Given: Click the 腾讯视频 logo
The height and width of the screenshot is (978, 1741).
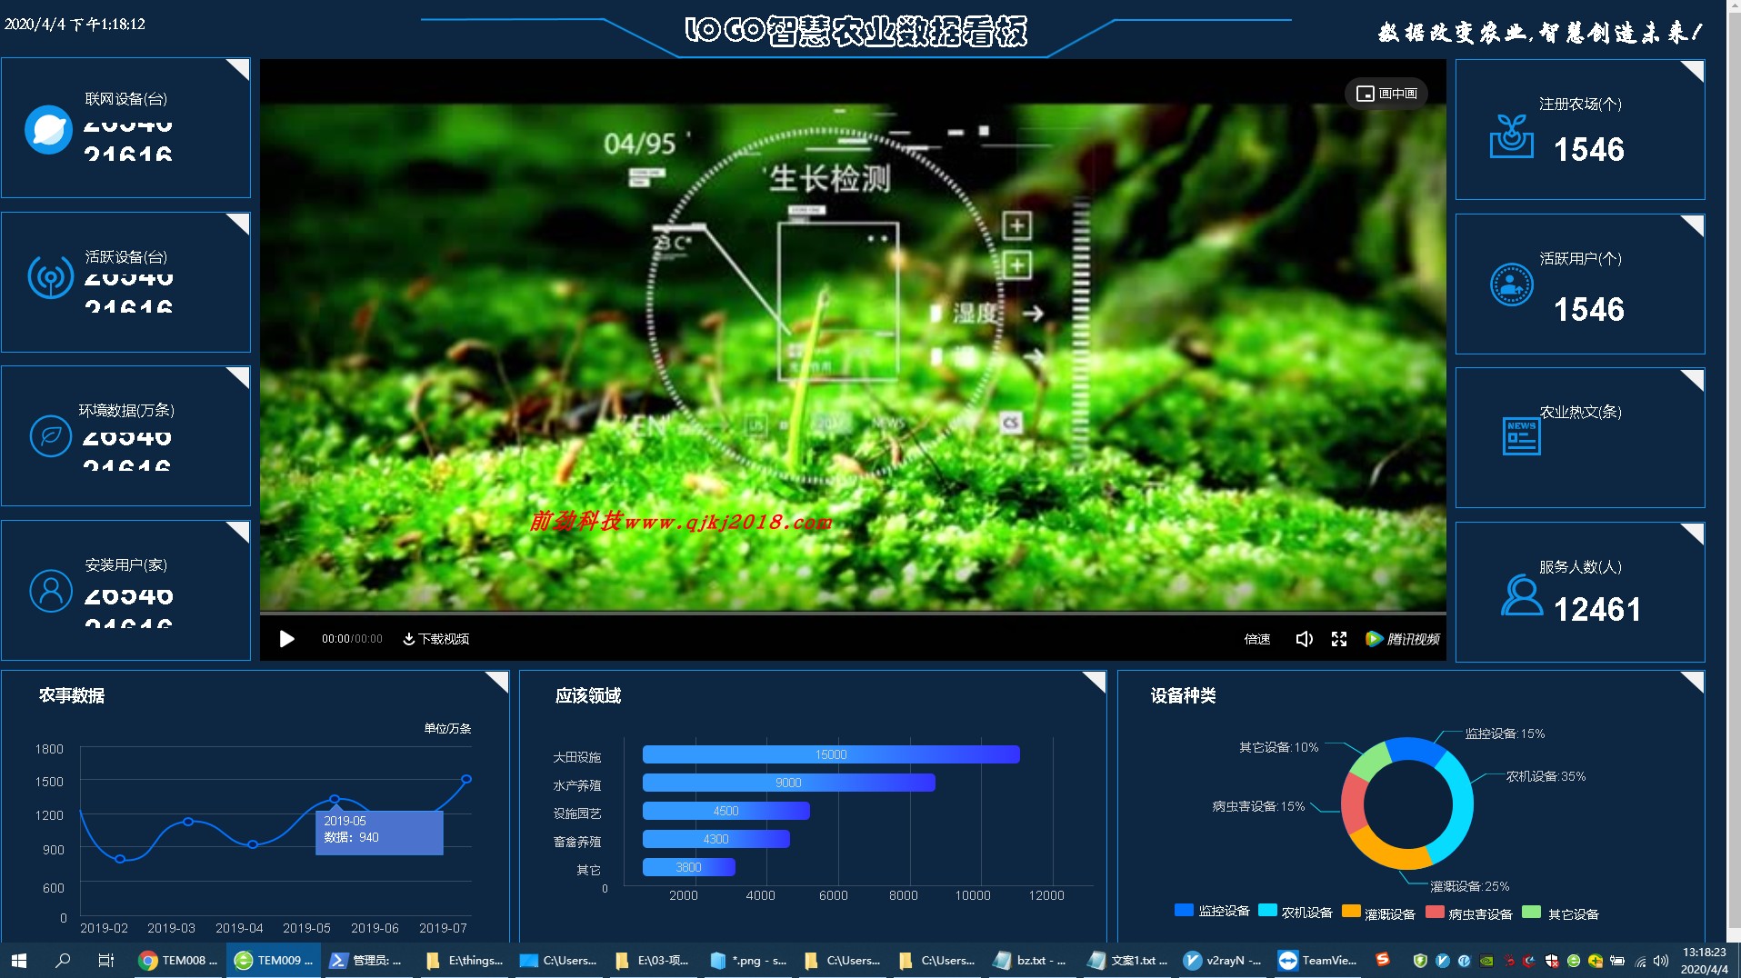Looking at the screenshot, I should point(1403,639).
